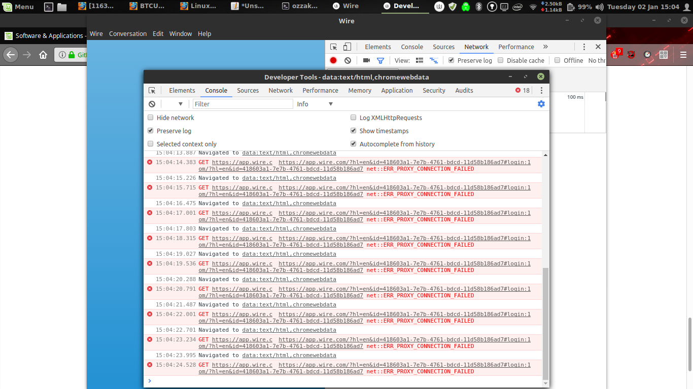Screen dimensions: 693x389
Task: Open Wire devtools customize kebab menu
Action: [584, 47]
